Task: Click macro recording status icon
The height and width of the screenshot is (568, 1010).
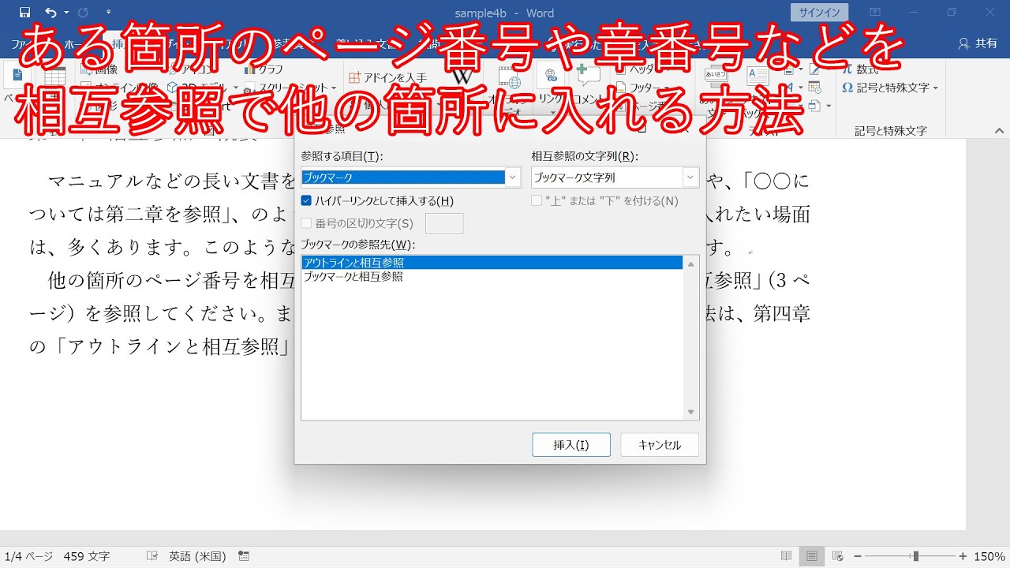Action: pos(243,556)
